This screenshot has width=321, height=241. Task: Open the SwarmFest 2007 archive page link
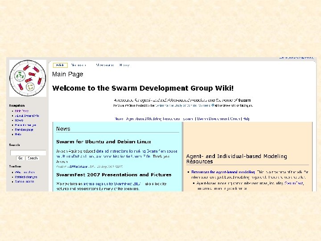[x=112, y=184]
